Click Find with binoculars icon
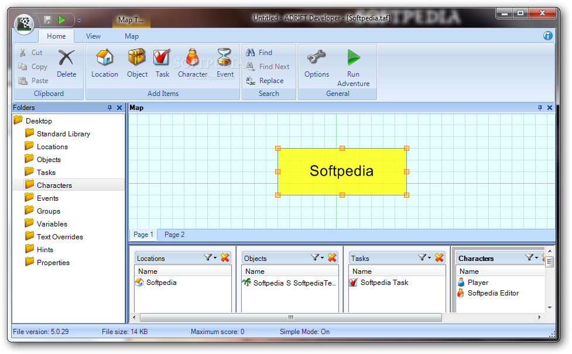Image resolution: width=572 pixels, height=354 pixels. point(259,53)
